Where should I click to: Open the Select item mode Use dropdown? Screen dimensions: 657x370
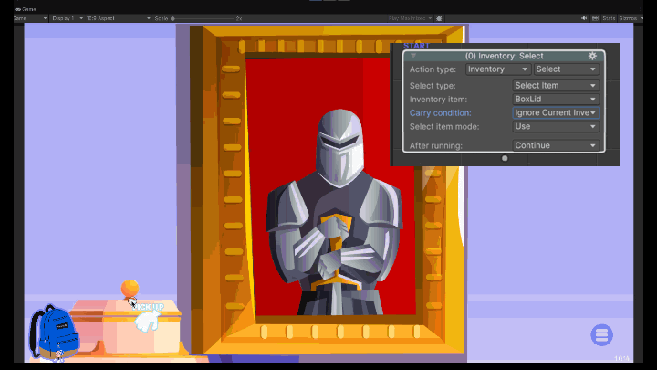(x=556, y=127)
